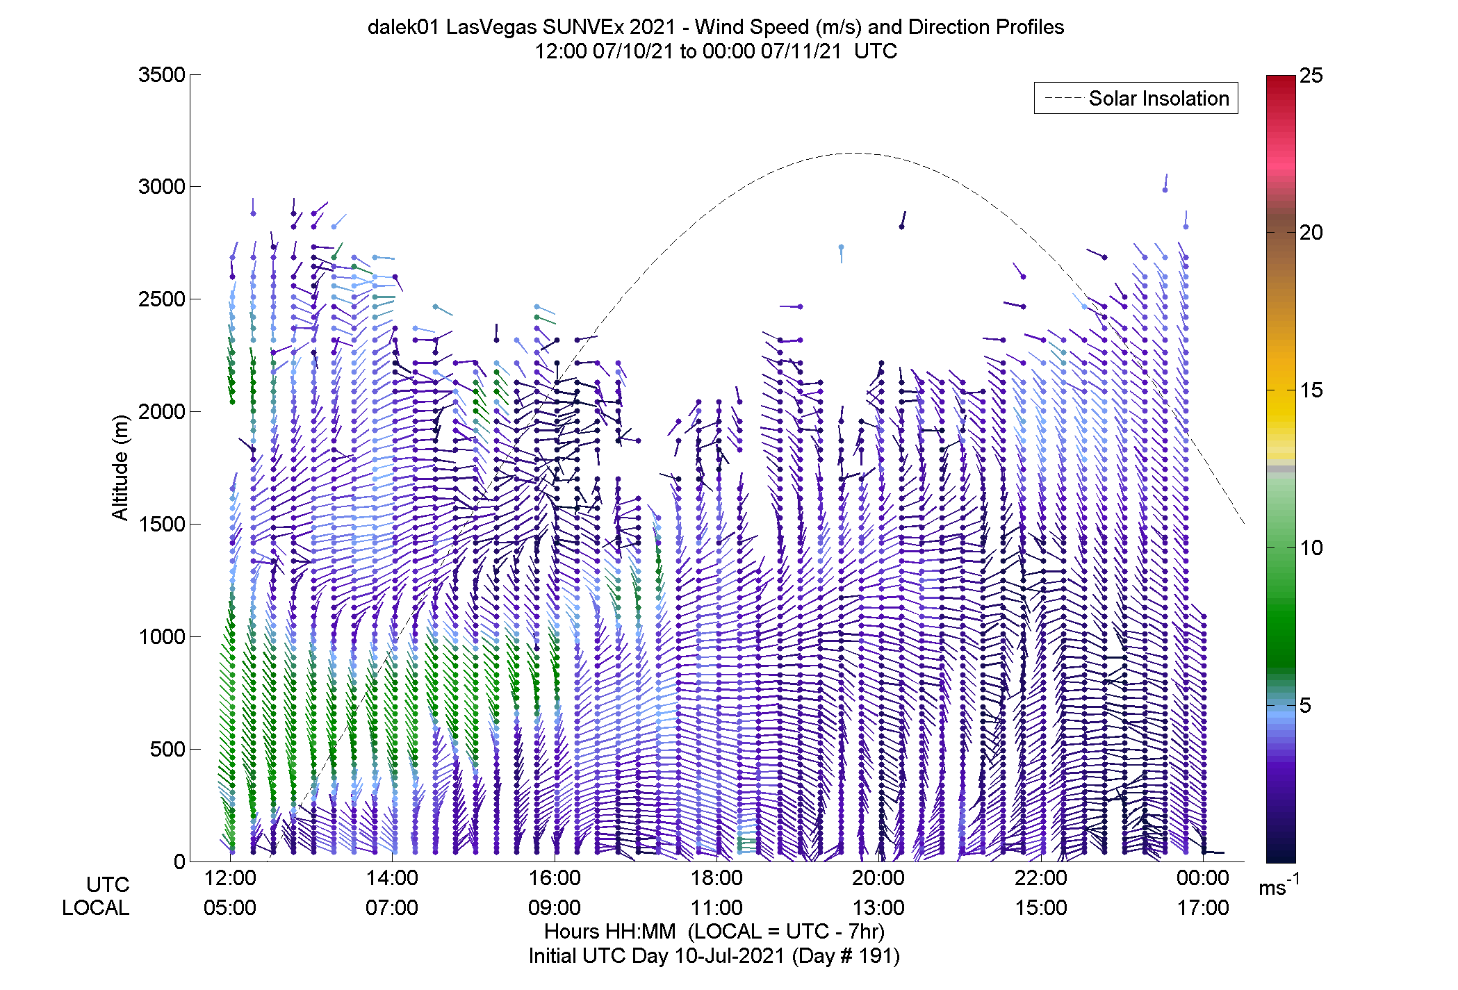Screen dimensions: 1458x990
Task: Click the colorbar 10 tick label
Action: (x=1311, y=548)
